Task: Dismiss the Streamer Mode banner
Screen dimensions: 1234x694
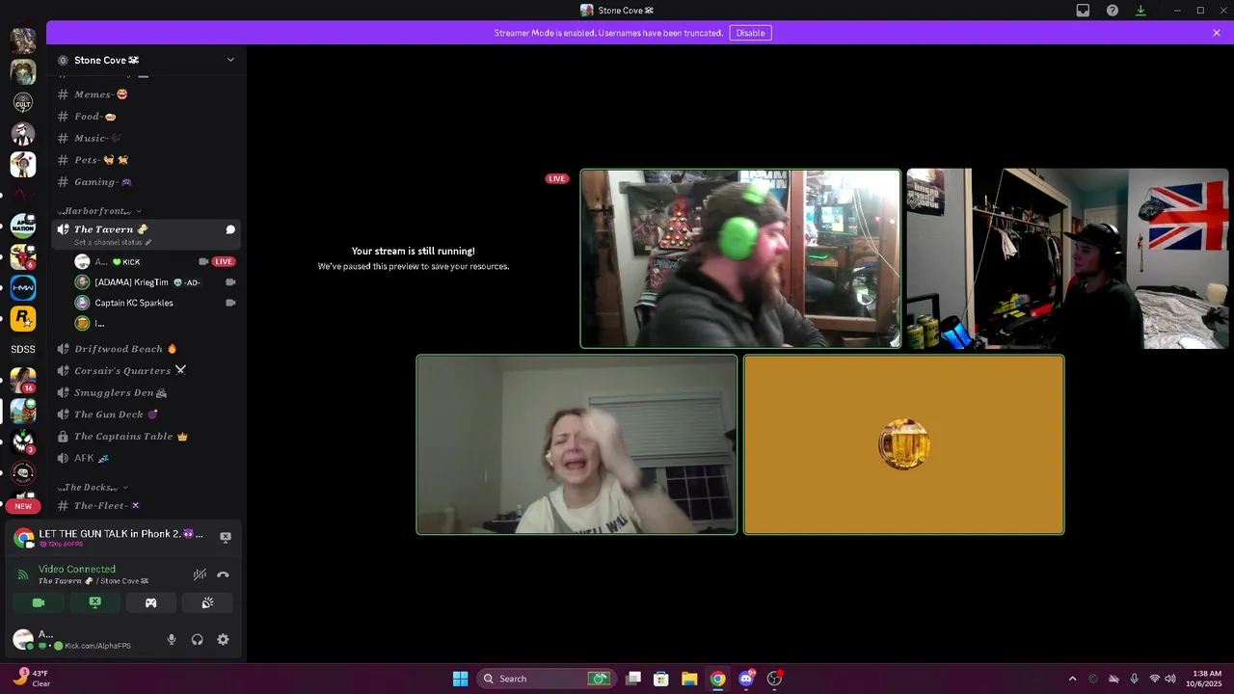Action: coord(1217,33)
